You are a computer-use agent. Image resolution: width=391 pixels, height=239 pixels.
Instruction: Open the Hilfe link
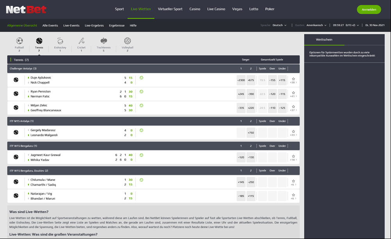point(133,25)
